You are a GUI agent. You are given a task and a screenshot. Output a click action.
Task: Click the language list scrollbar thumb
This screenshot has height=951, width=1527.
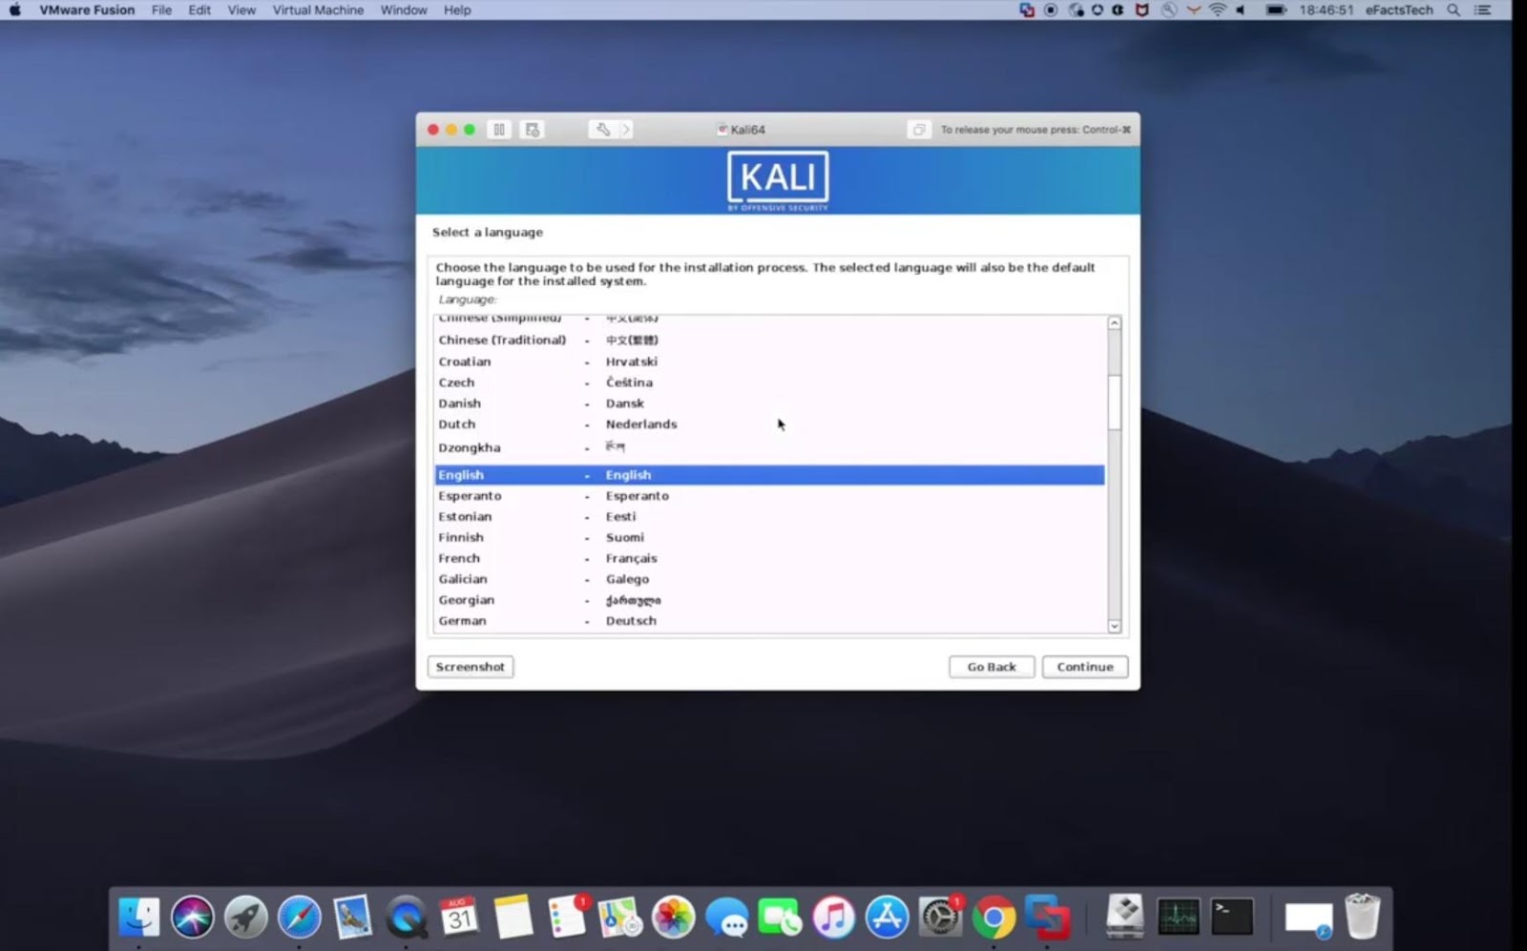1114,403
